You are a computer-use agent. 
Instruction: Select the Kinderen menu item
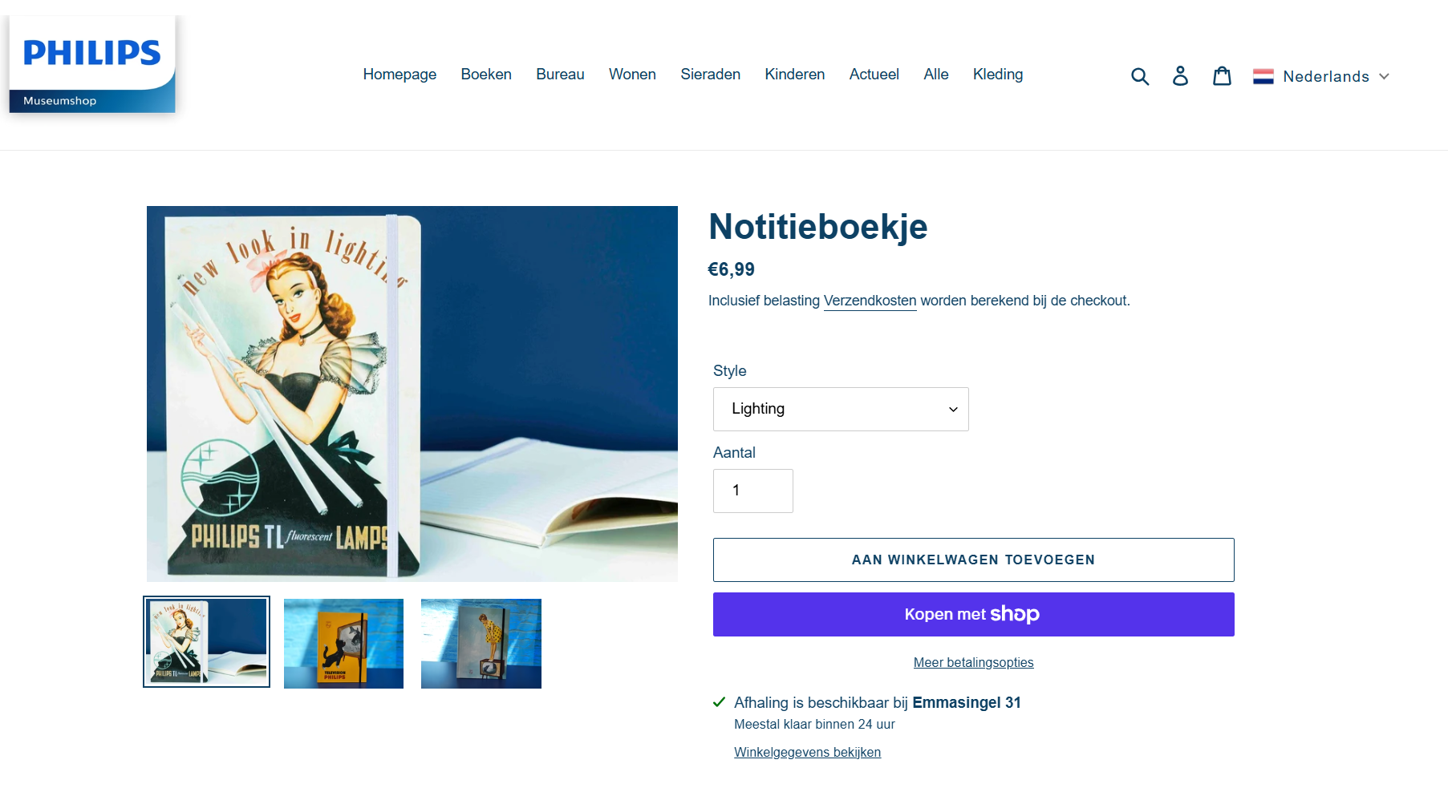click(794, 75)
